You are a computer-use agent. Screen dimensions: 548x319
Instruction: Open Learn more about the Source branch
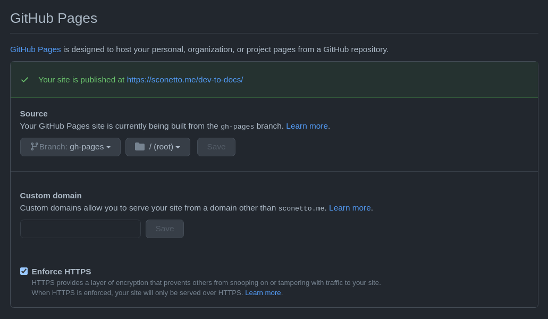[307, 126]
